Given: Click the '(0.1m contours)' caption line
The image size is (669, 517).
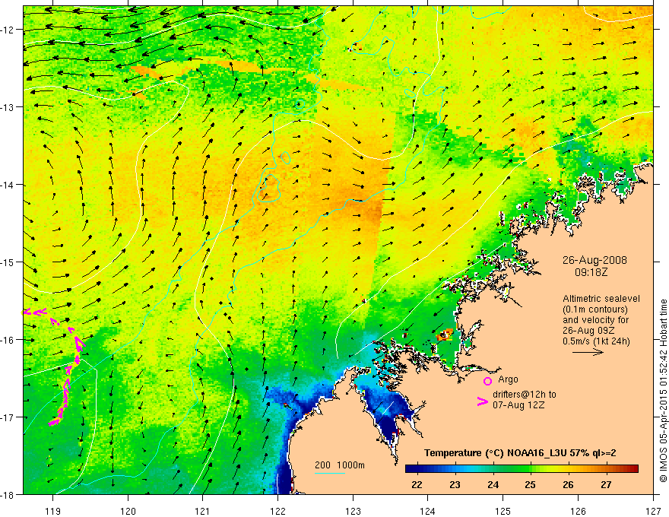Looking at the screenshot, I should (x=595, y=309).
